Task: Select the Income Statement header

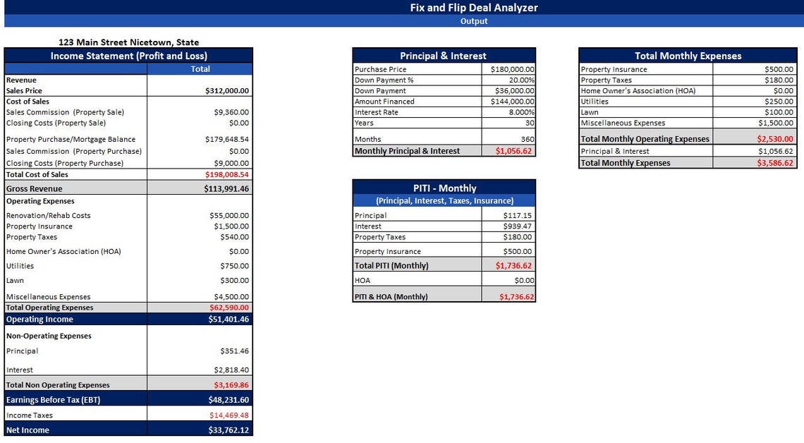Action: 128,55
